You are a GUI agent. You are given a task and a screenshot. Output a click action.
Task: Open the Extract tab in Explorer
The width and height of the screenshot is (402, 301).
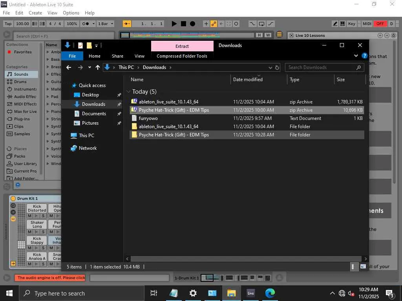point(182,46)
